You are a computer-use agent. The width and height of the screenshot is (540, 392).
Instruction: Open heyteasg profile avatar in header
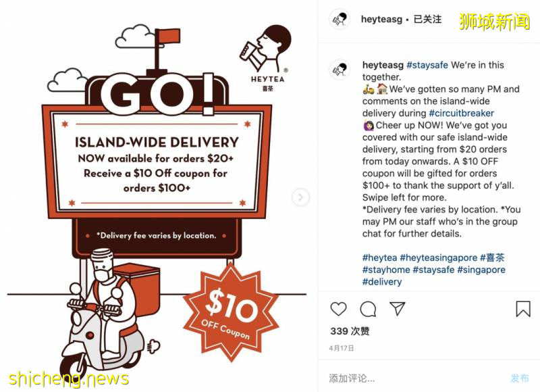point(340,19)
